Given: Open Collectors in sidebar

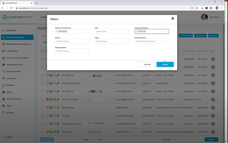Looking at the screenshot, I should [11, 79].
